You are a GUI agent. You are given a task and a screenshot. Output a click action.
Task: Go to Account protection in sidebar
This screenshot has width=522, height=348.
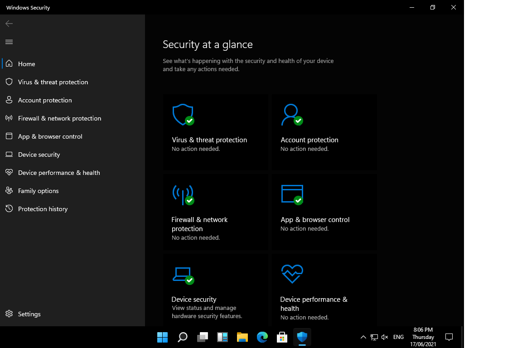72,100
